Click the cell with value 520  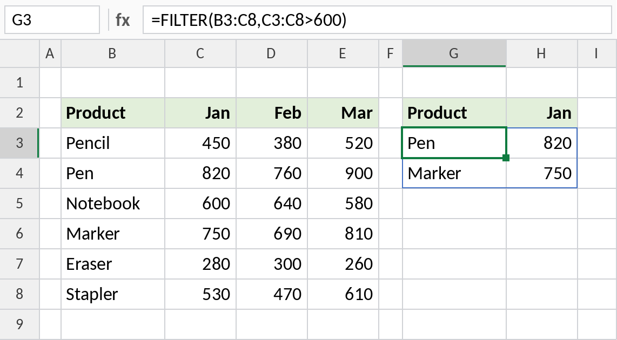[x=343, y=143]
